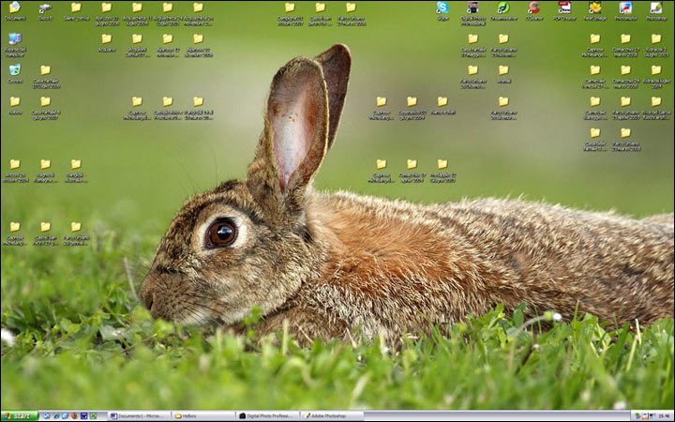Select Alpenzoo 27 novembre folder
Image resolution: width=675 pixels, height=422 pixels.
[168, 45]
